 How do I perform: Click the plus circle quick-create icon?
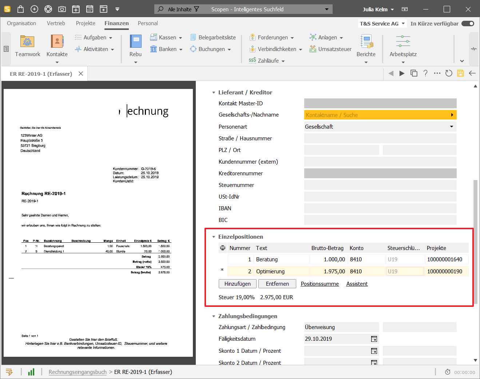[x=34, y=9]
